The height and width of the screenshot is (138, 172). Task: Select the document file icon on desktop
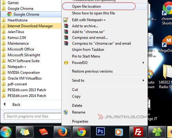(x=150, y=40)
